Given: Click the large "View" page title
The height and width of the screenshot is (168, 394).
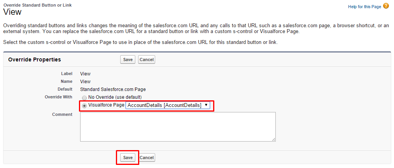Looking at the screenshot, I should [12, 12].
